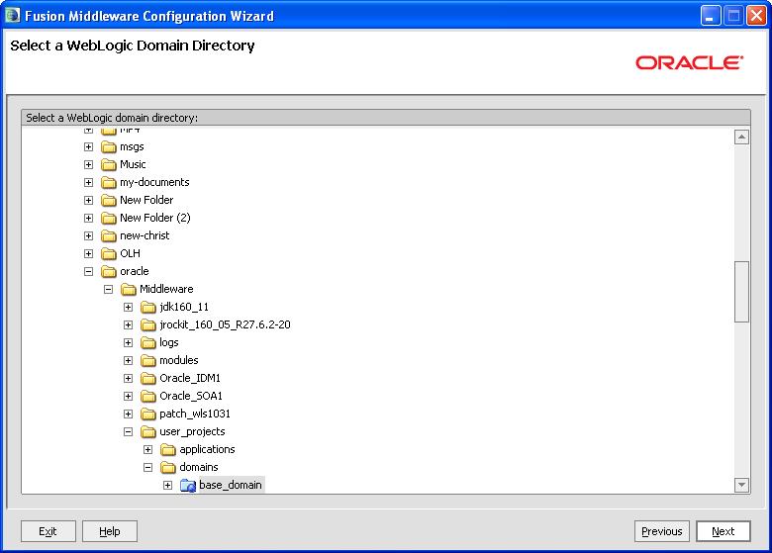
Task: Click the Oracle_IDM1 folder icon
Action: click(x=147, y=378)
